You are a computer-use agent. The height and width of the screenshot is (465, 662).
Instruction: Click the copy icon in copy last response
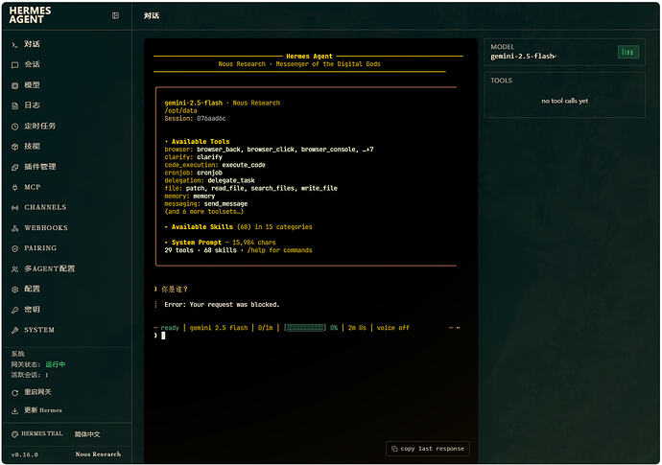(x=394, y=449)
